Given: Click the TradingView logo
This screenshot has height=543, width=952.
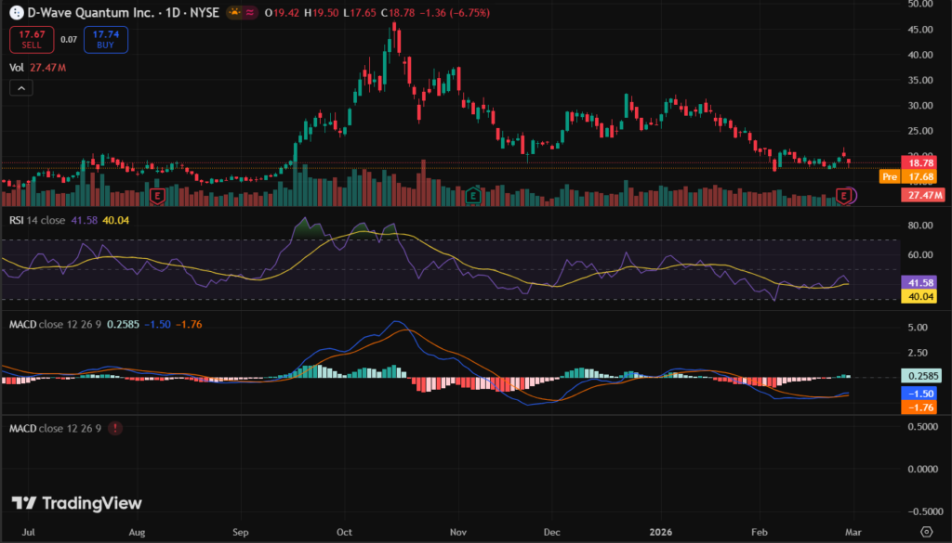Looking at the screenshot, I should click(77, 503).
